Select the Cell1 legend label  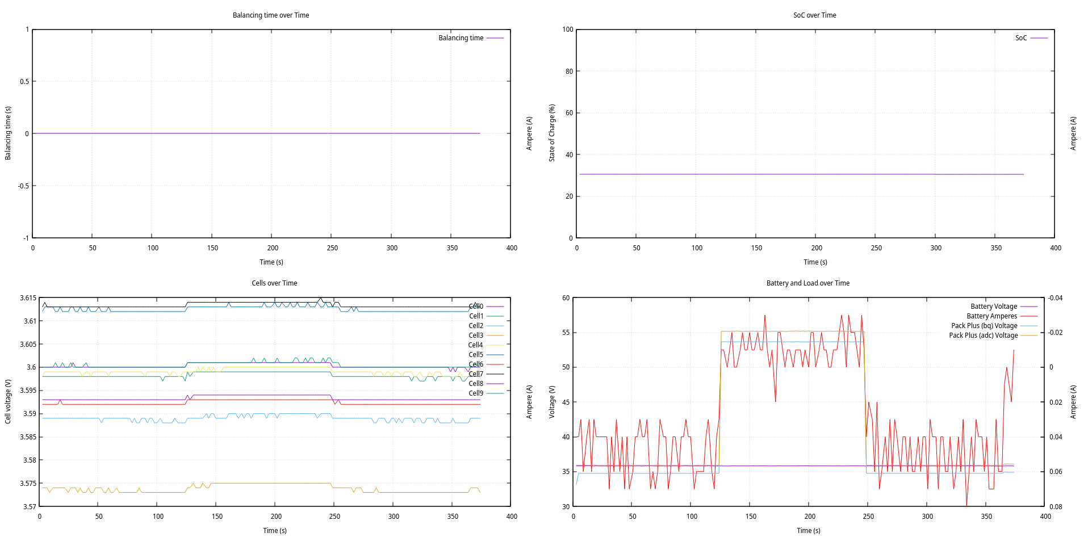(476, 316)
